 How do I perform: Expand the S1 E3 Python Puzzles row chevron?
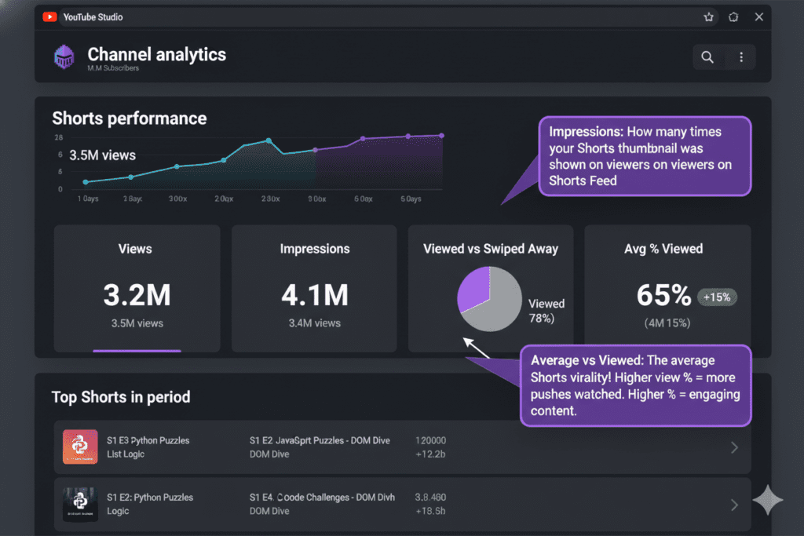pyautogui.click(x=734, y=447)
